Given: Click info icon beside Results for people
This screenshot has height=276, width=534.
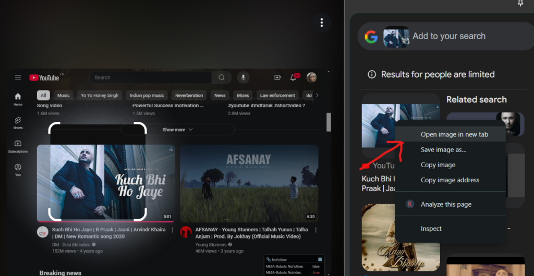Looking at the screenshot, I should (x=372, y=74).
